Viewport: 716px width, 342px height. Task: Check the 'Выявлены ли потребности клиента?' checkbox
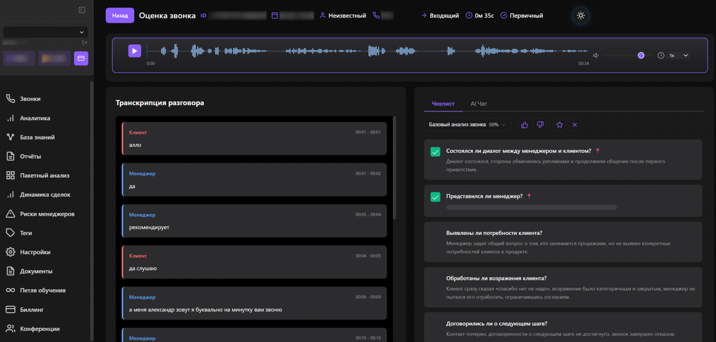pyautogui.click(x=436, y=234)
